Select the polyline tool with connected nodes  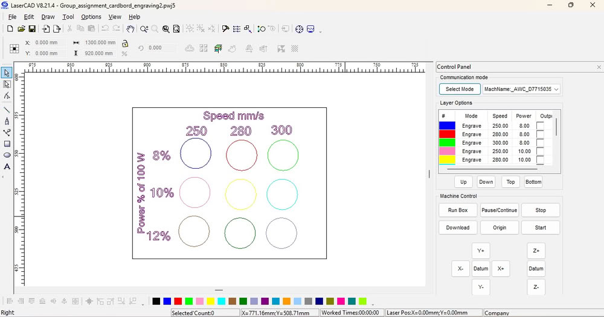click(x=7, y=133)
